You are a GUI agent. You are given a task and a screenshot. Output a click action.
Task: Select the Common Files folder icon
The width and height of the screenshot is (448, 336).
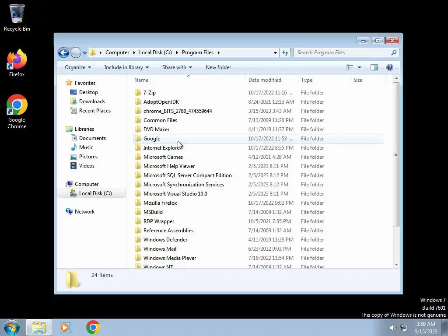coord(138,120)
